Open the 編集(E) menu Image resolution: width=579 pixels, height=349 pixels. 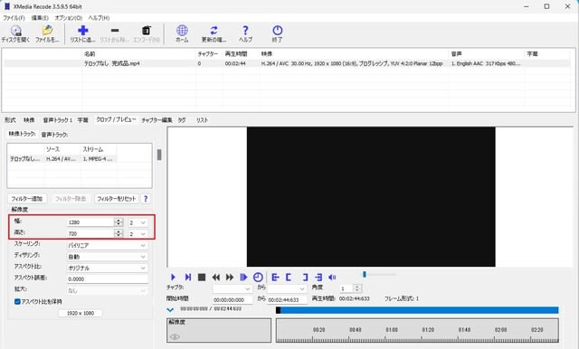tap(40, 18)
